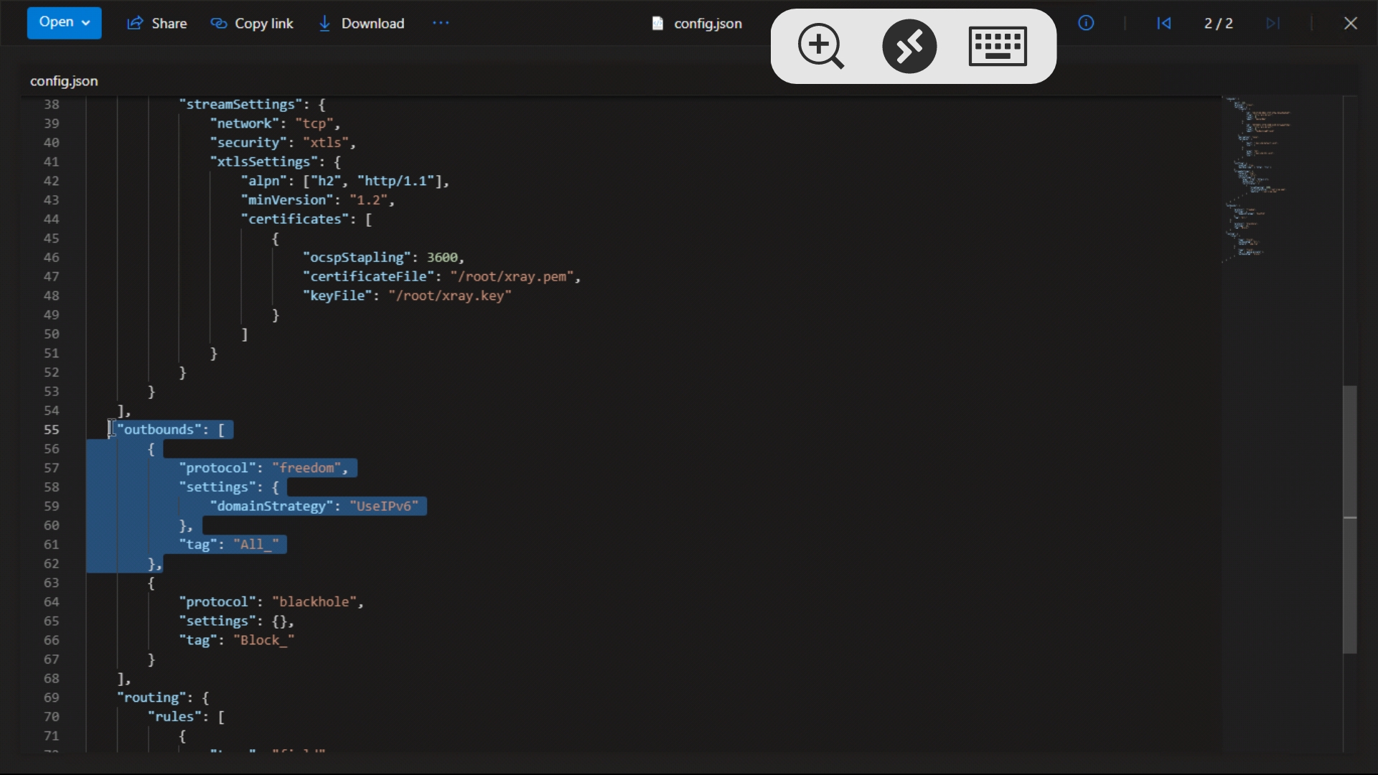Click the Open button

coord(56,22)
